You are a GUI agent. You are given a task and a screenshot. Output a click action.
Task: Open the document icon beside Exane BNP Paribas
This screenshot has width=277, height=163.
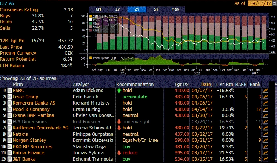click(x=9, y=115)
